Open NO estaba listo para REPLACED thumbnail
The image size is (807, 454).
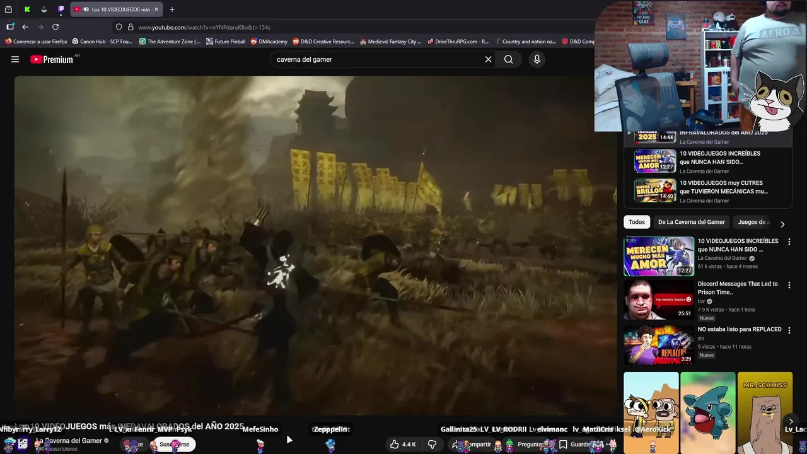coord(659,345)
